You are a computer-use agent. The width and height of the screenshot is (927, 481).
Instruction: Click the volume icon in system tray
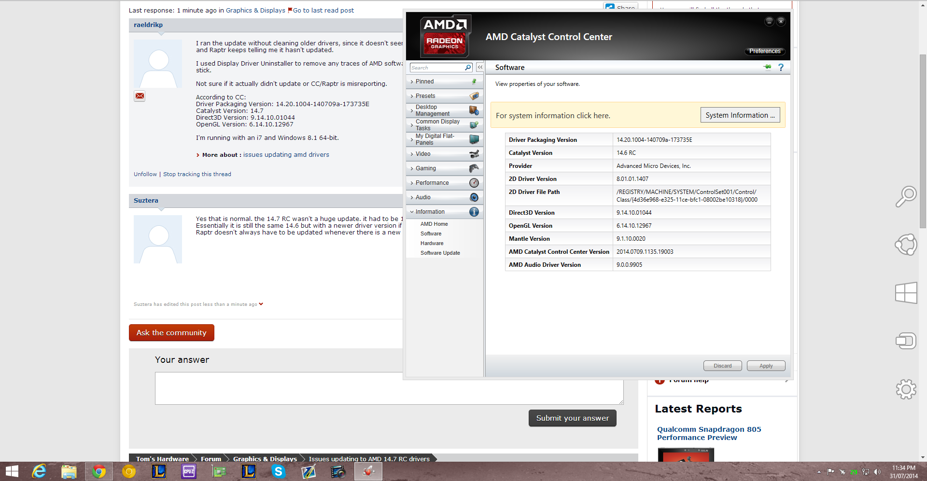pos(877,472)
